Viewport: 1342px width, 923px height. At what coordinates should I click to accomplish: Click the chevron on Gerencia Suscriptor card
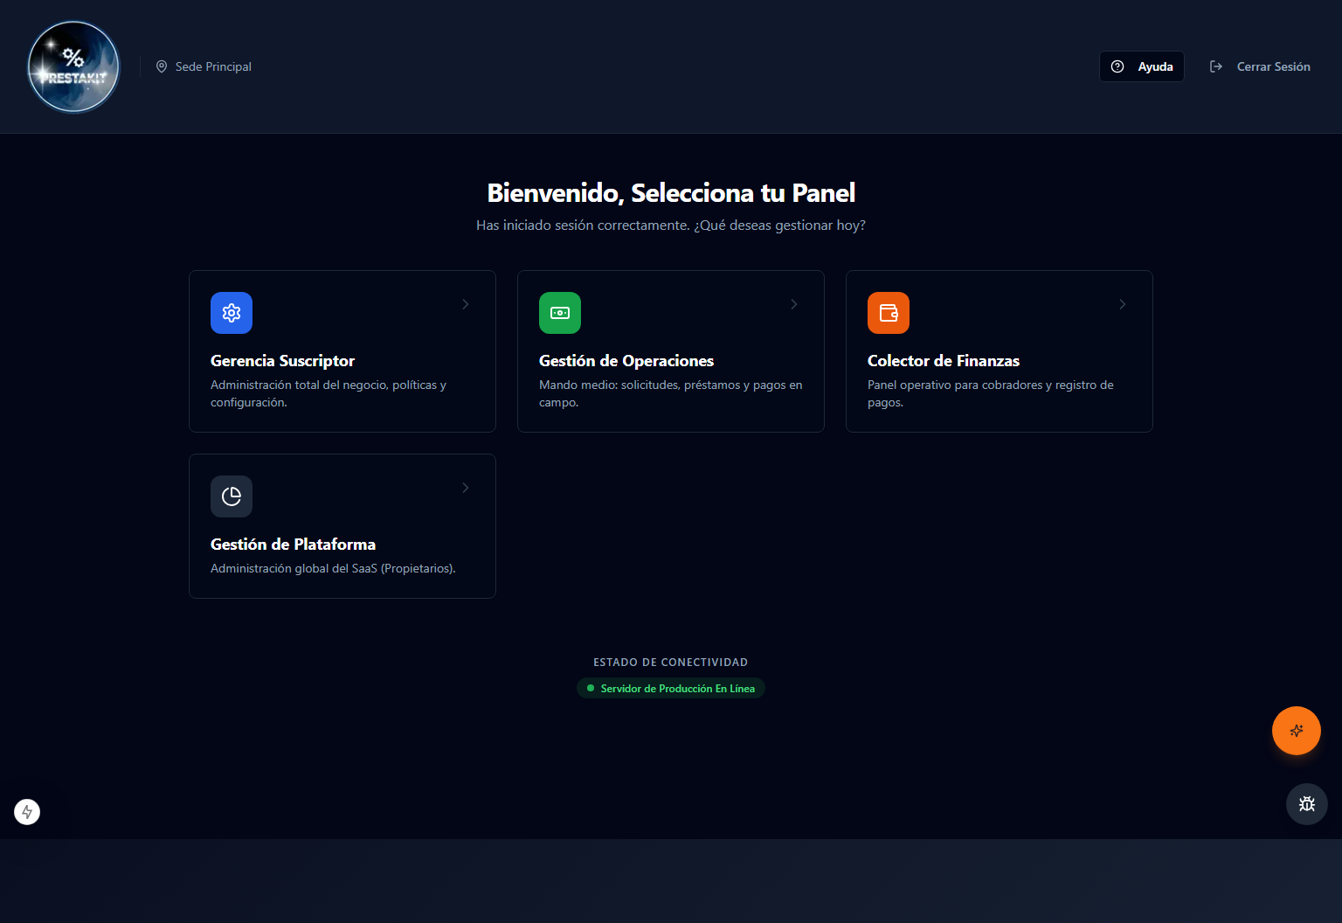(466, 304)
